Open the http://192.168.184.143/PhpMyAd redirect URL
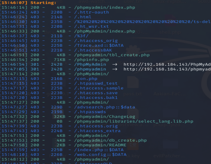This screenshot has height=164, width=211. [167, 64]
